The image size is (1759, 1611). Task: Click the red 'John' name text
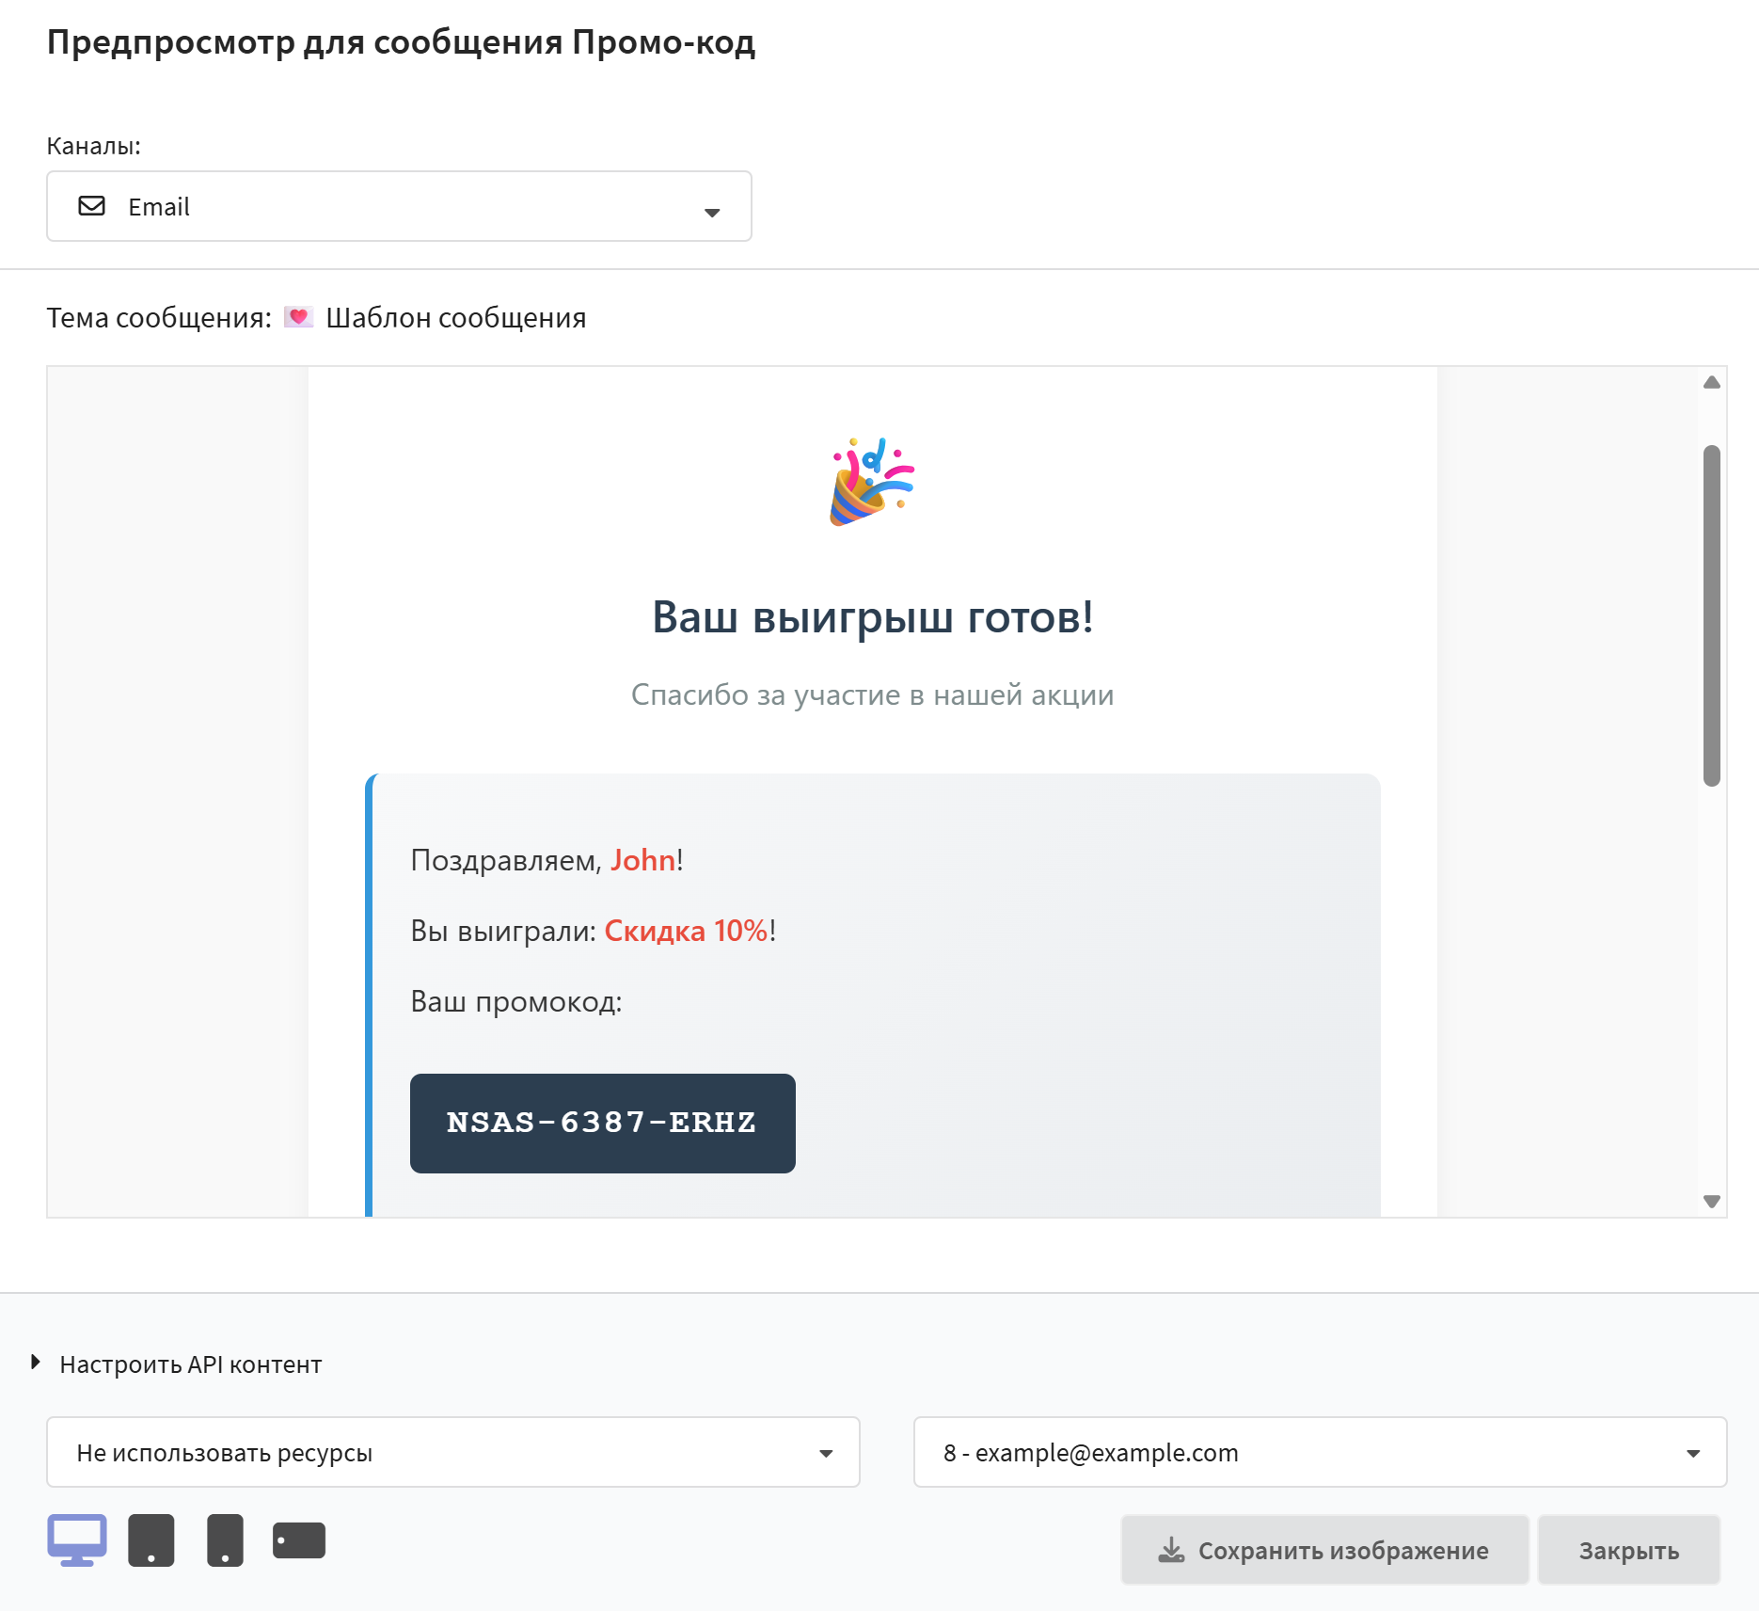(642, 860)
